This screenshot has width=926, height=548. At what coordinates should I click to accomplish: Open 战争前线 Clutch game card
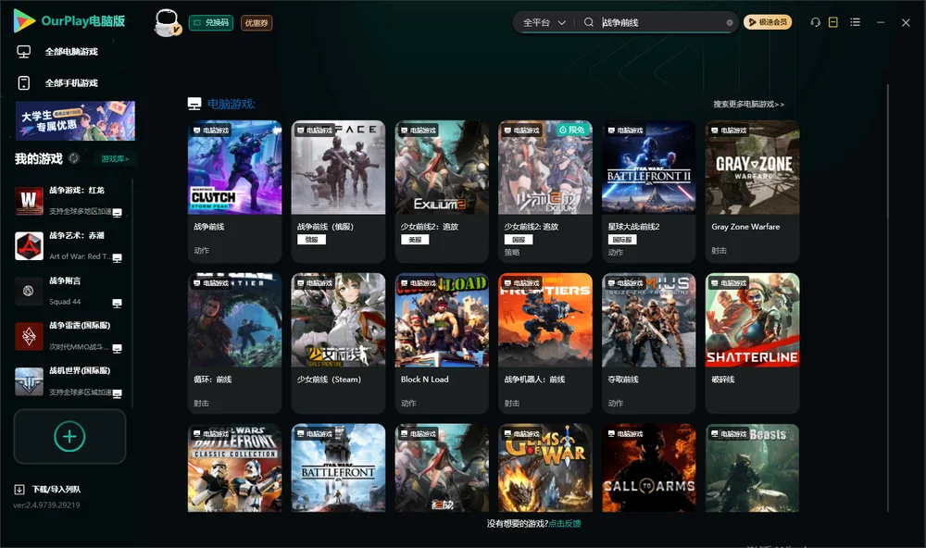[234, 192]
